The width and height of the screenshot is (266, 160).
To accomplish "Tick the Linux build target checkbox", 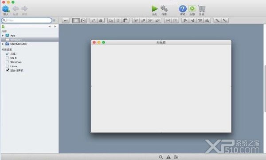I will click(7, 66).
